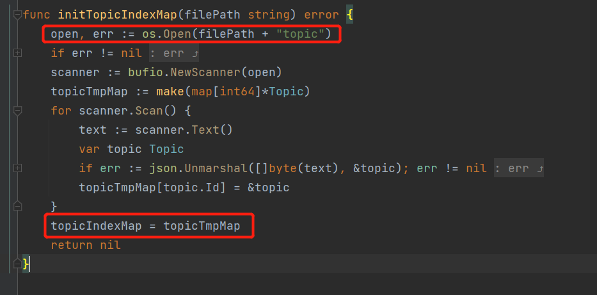Click the 'return nil' statement

pyautogui.click(x=86, y=245)
